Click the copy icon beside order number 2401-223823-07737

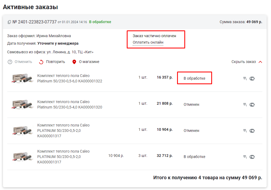tap(10, 22)
